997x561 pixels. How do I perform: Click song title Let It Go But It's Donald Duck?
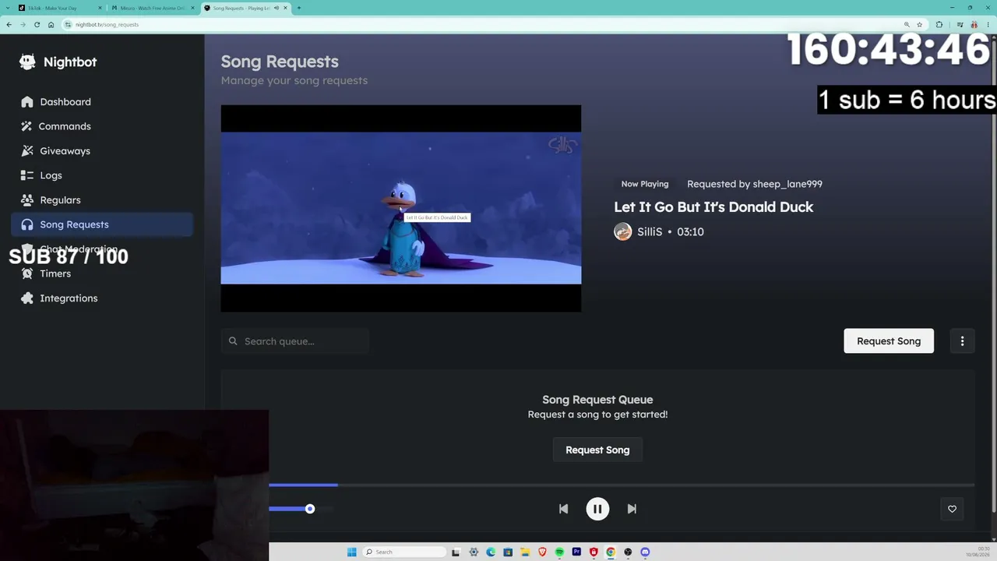[x=713, y=206]
